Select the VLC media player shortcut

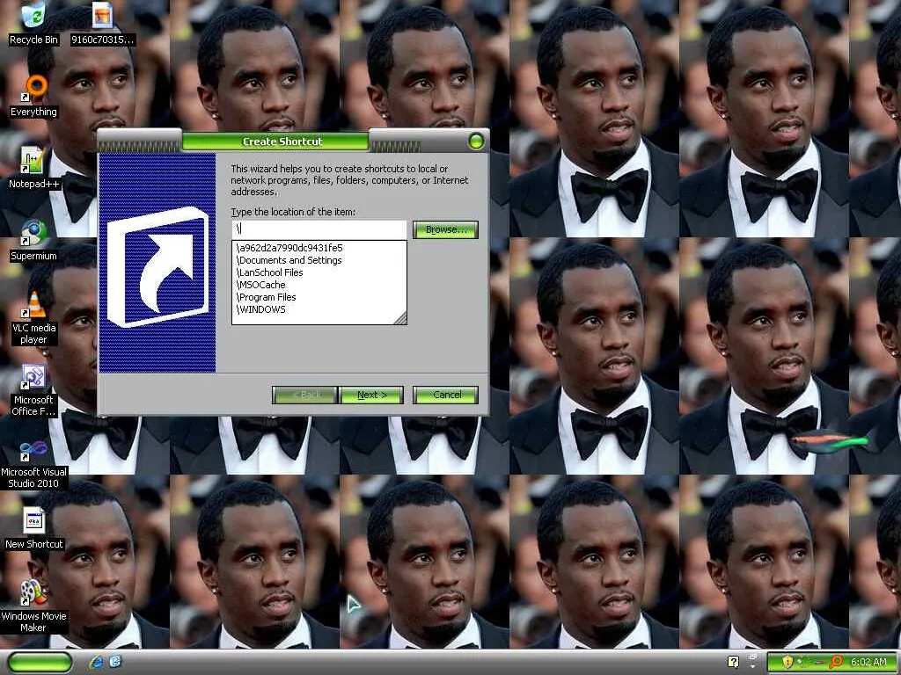[x=33, y=318]
